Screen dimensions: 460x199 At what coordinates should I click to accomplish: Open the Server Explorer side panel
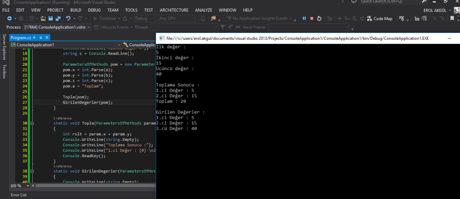tap(4, 47)
